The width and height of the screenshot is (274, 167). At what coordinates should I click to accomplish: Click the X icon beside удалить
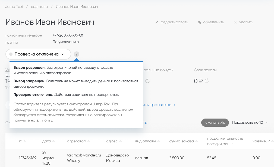pos(235,22)
